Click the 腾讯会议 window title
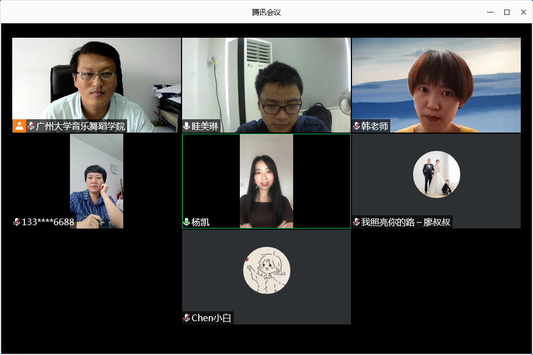The width and height of the screenshot is (533, 355). pos(266,12)
